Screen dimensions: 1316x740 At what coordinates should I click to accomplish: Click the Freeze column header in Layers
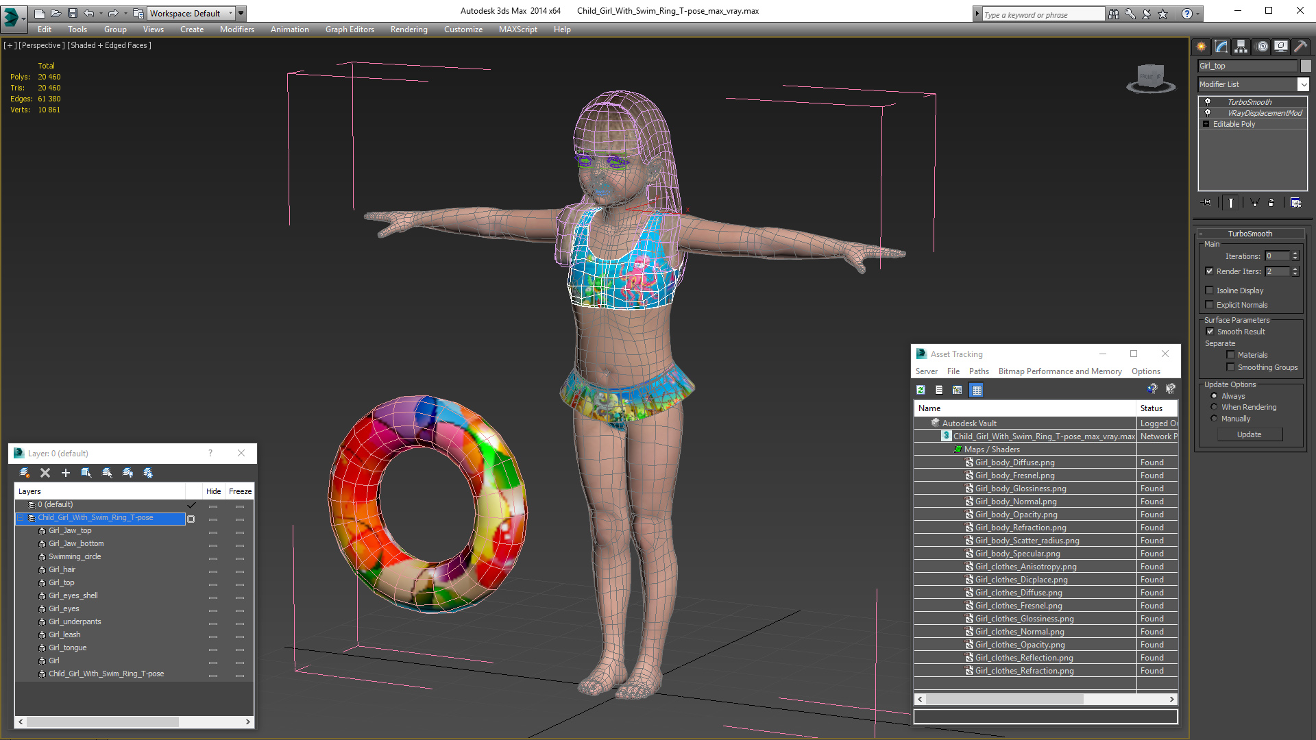pos(241,491)
